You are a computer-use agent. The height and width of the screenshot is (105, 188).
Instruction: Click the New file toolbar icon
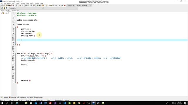pyautogui.click(x=2, y=6)
